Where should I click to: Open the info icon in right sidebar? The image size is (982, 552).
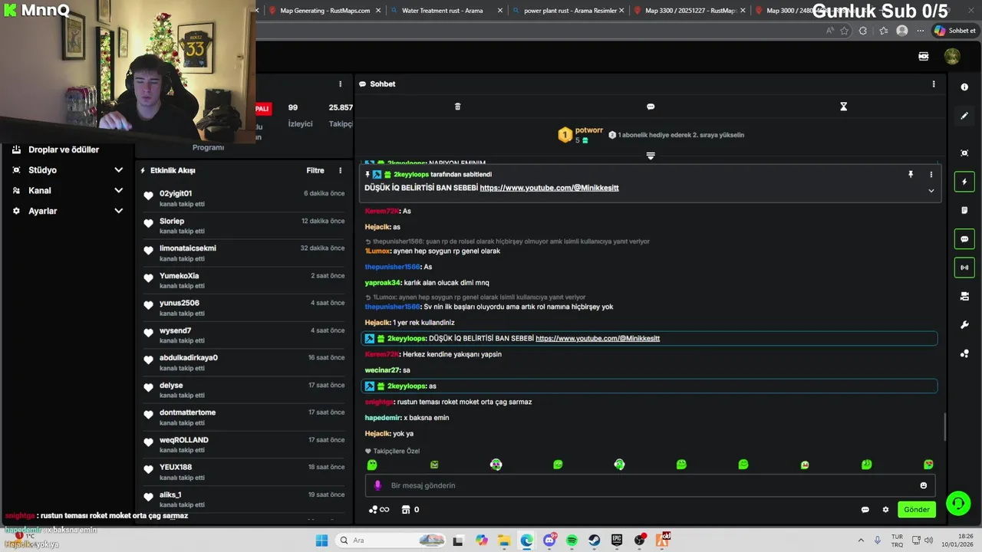pyautogui.click(x=964, y=87)
